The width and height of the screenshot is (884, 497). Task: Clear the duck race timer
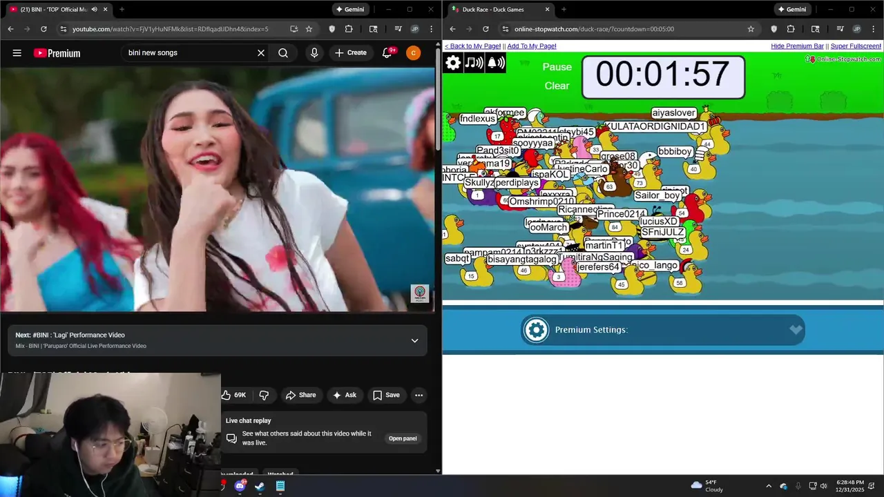point(557,86)
